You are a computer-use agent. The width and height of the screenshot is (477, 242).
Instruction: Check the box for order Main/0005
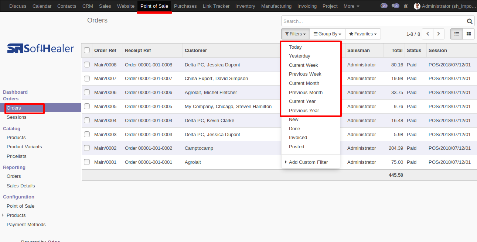[87, 106]
